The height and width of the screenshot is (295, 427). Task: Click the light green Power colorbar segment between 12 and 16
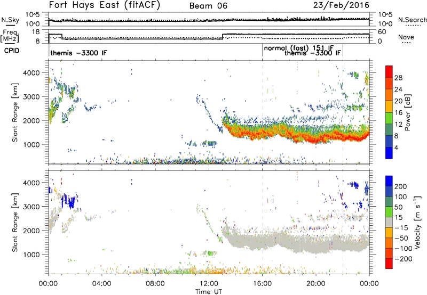(x=389, y=118)
